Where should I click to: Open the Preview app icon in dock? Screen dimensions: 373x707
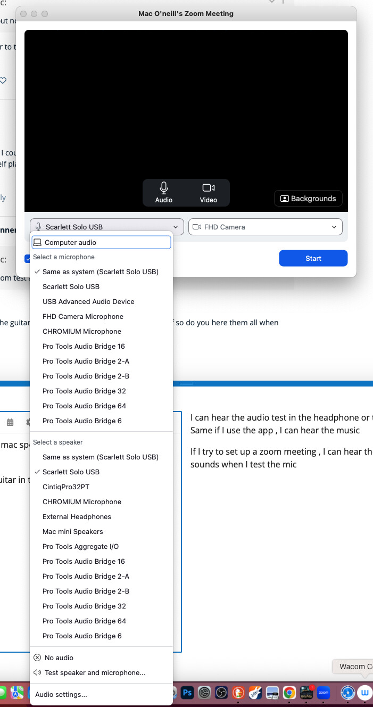point(272,693)
